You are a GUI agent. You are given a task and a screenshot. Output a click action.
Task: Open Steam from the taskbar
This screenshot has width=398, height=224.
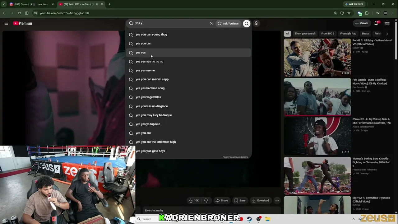pyautogui.click(x=249, y=219)
